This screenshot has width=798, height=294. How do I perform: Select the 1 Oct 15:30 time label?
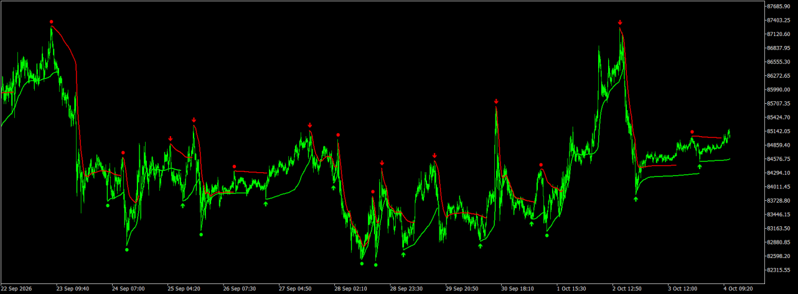(572, 288)
